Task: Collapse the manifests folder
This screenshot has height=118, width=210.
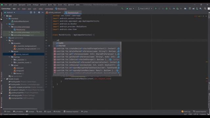Action: click(7, 19)
